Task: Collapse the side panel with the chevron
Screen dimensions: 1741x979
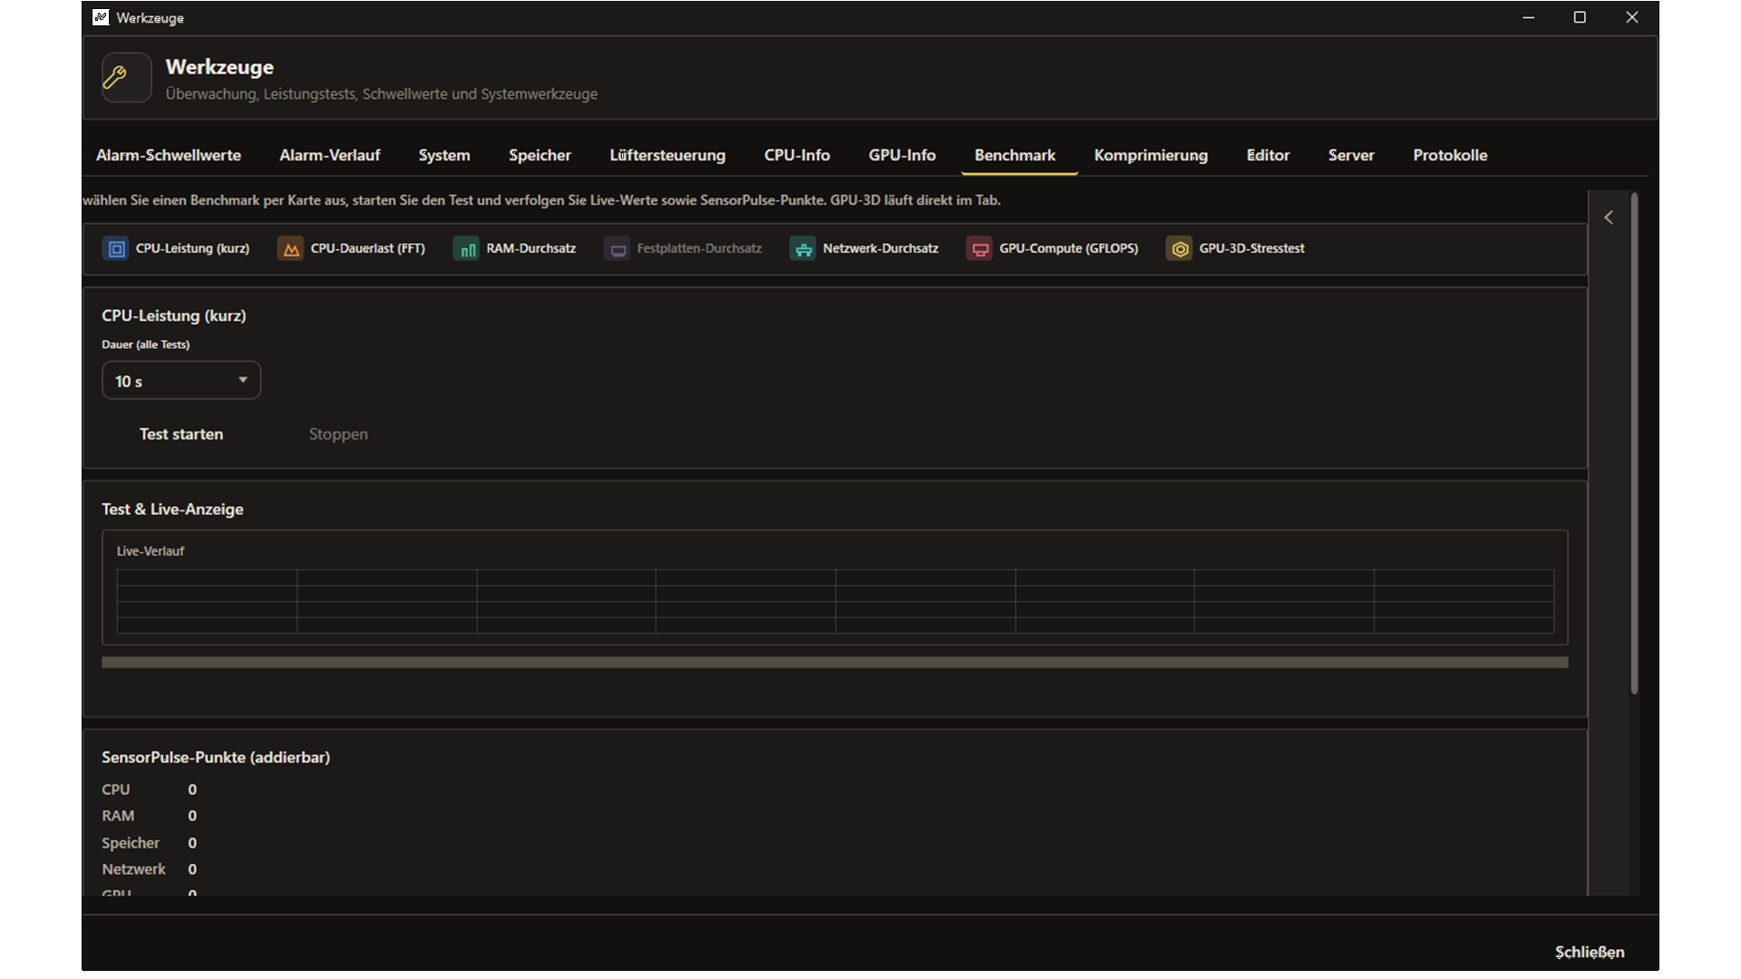Action: 1609,218
